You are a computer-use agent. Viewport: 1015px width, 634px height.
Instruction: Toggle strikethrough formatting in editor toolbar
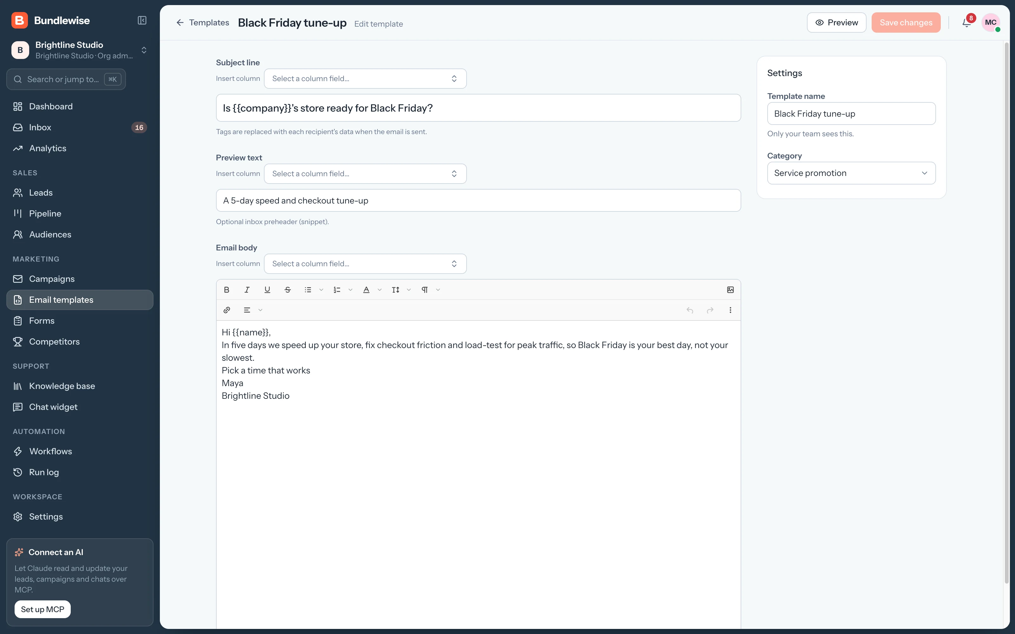(x=288, y=290)
